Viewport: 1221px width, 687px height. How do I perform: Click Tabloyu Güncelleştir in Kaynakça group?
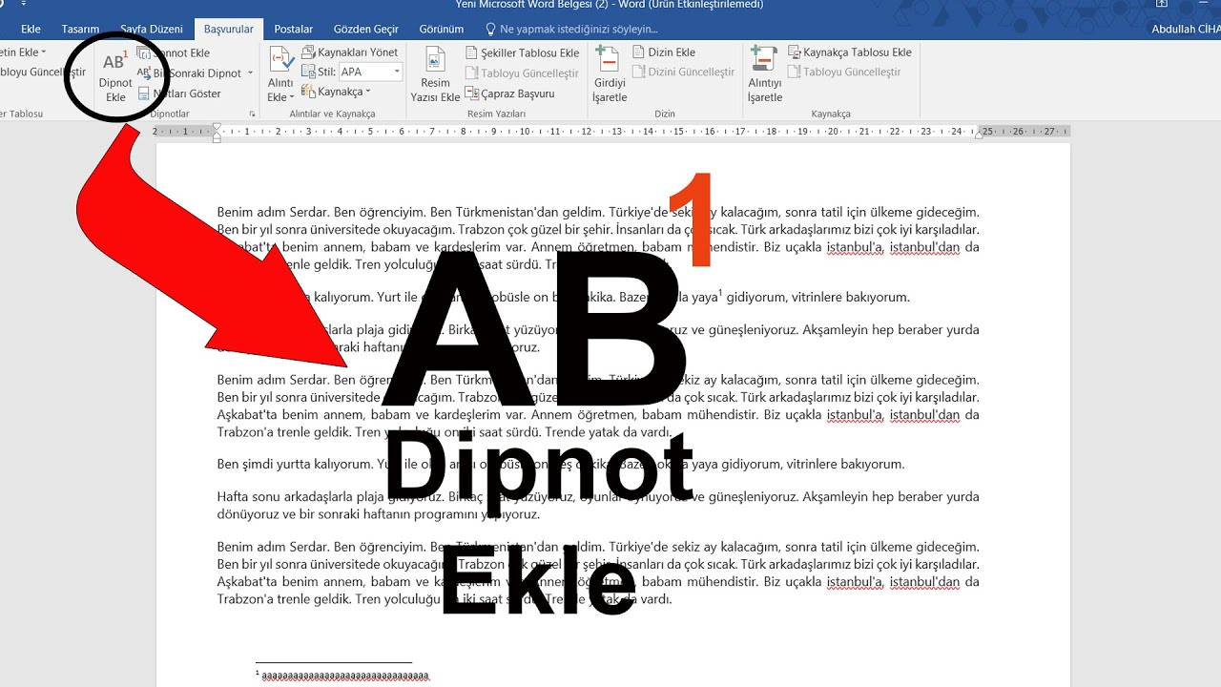(845, 72)
